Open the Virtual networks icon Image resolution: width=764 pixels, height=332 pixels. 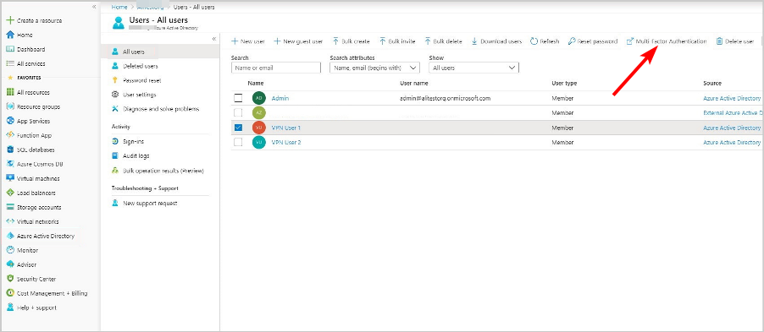(x=10, y=221)
